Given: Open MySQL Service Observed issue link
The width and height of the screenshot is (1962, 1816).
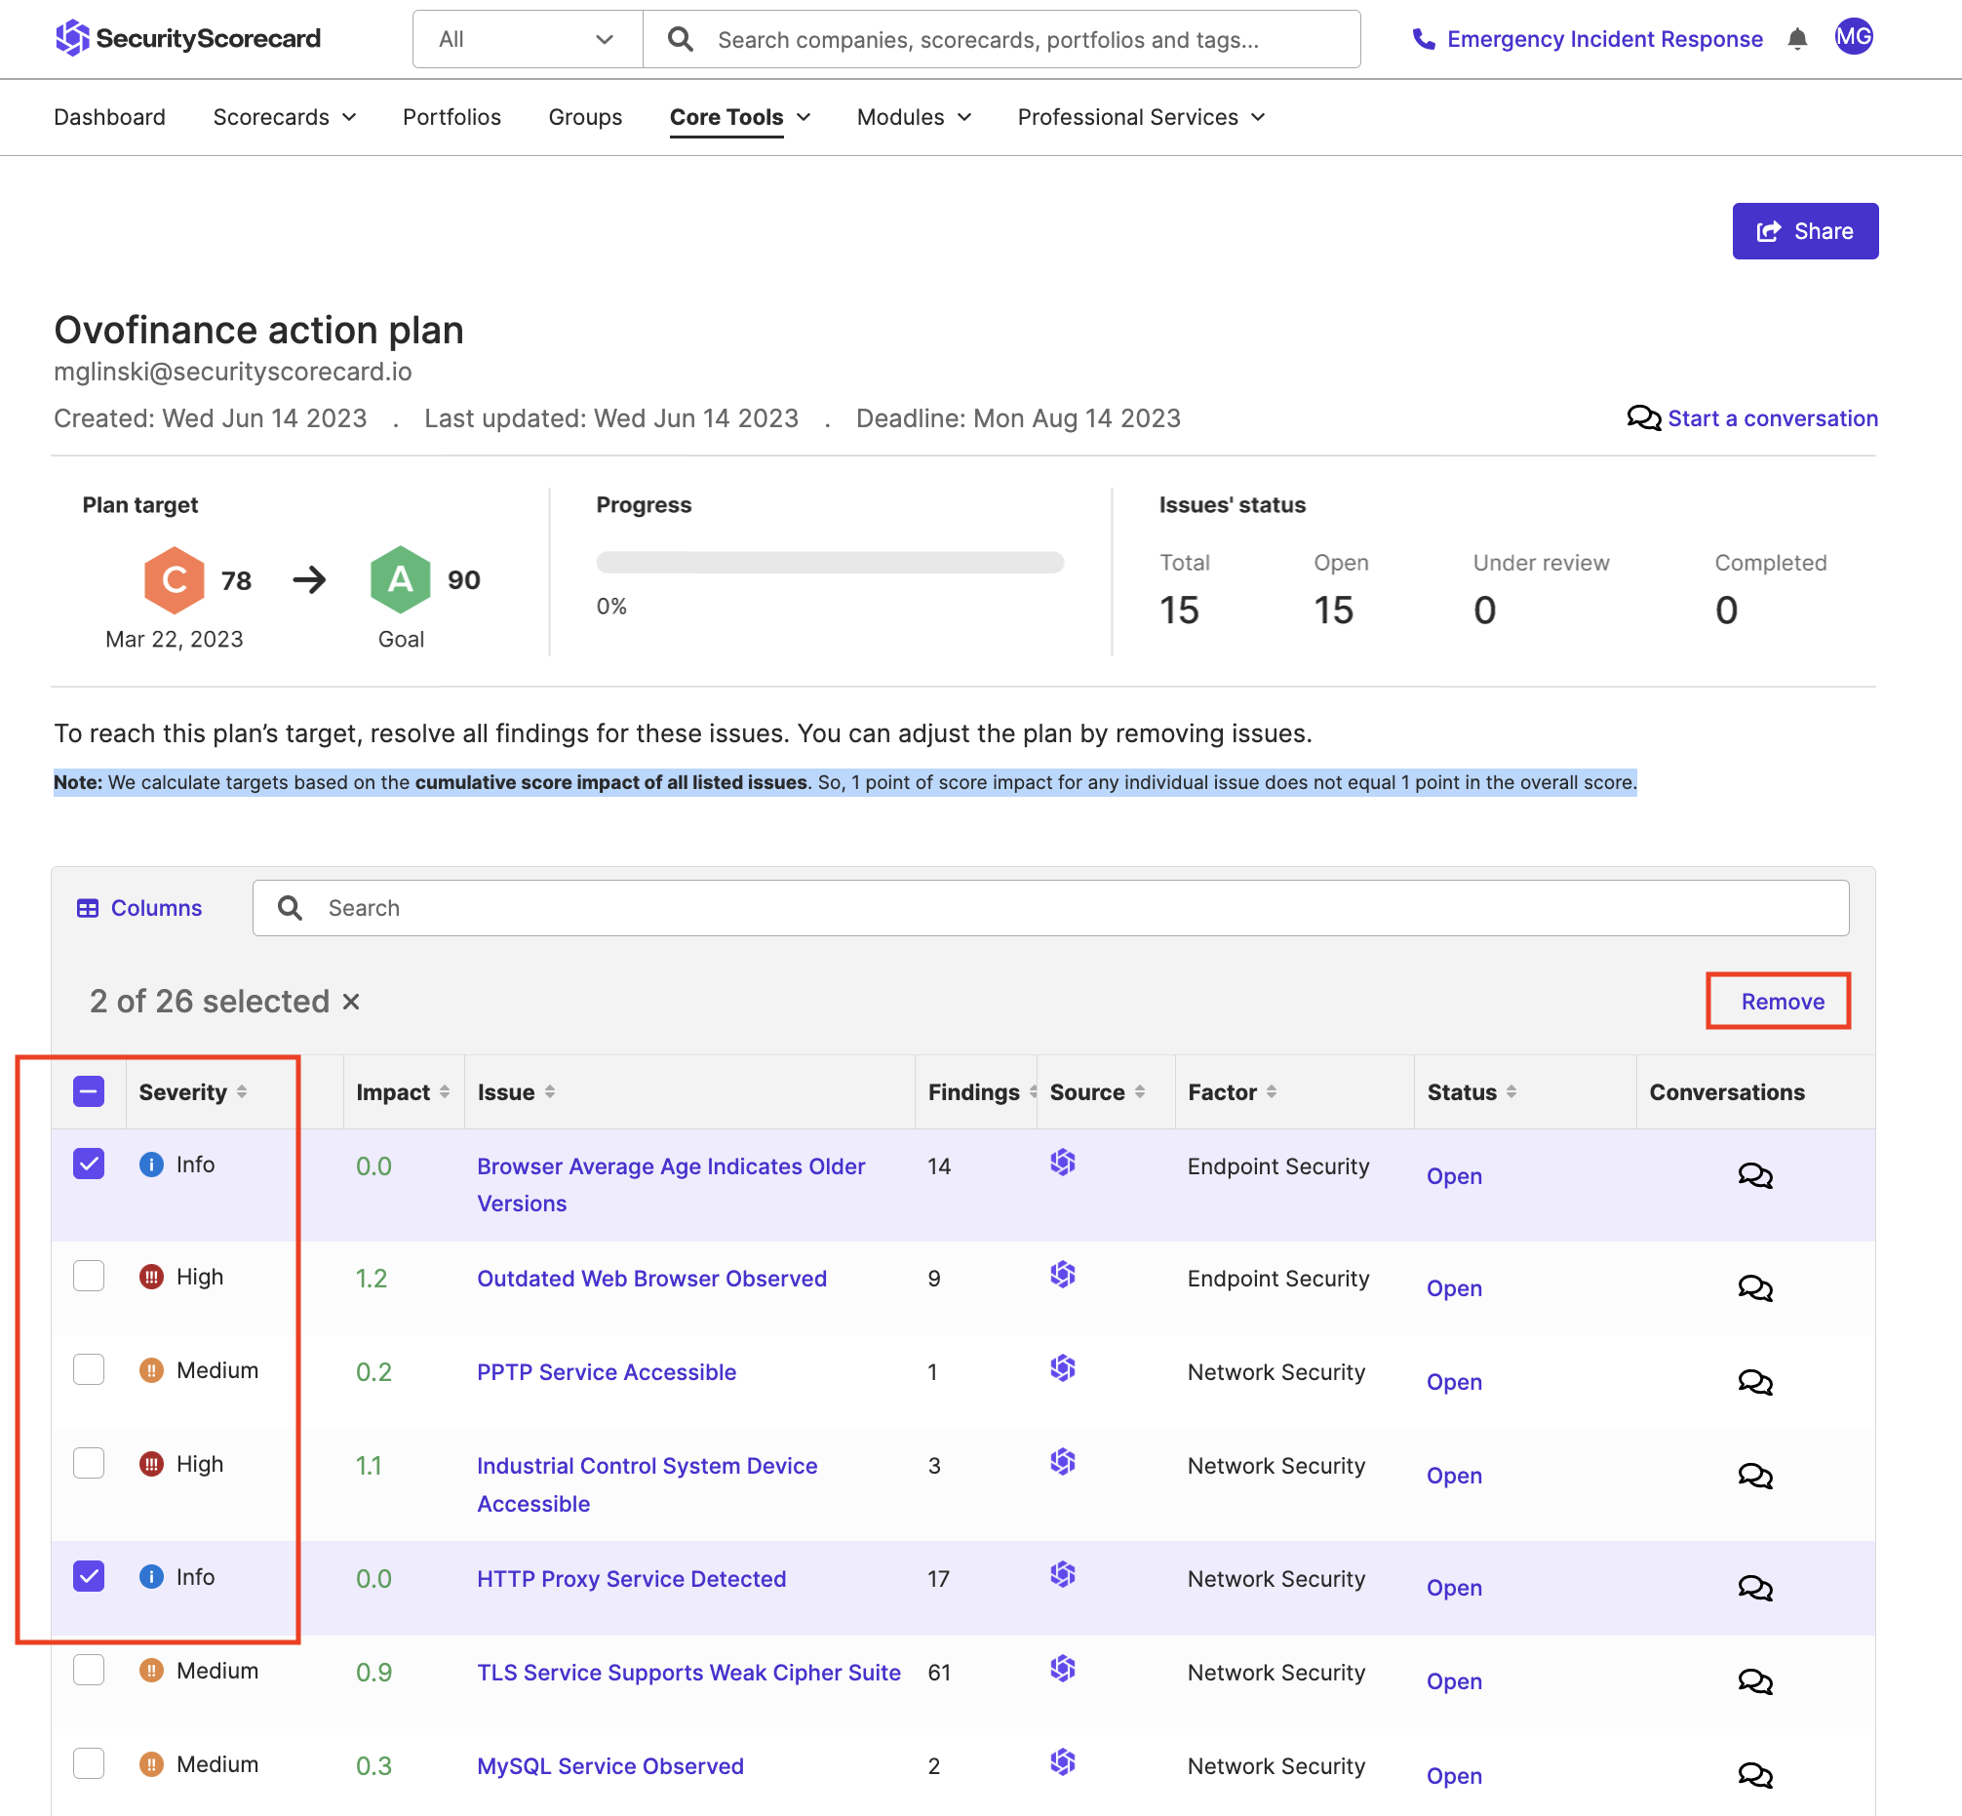Looking at the screenshot, I should pyautogui.click(x=610, y=1766).
